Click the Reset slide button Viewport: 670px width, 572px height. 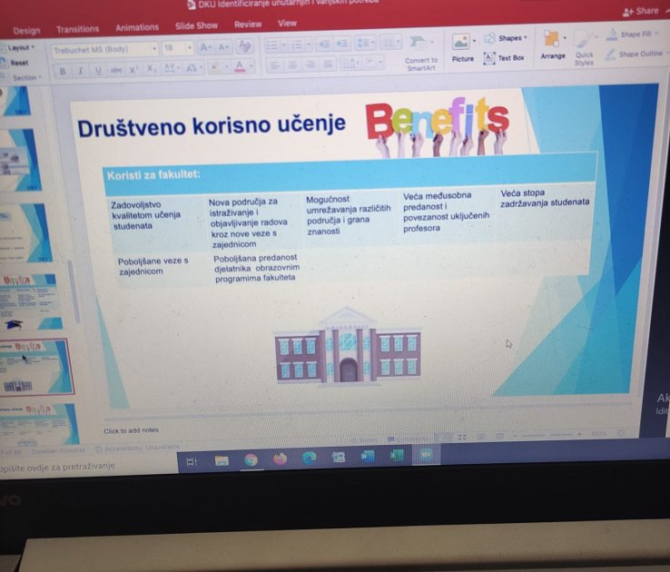coord(18,63)
